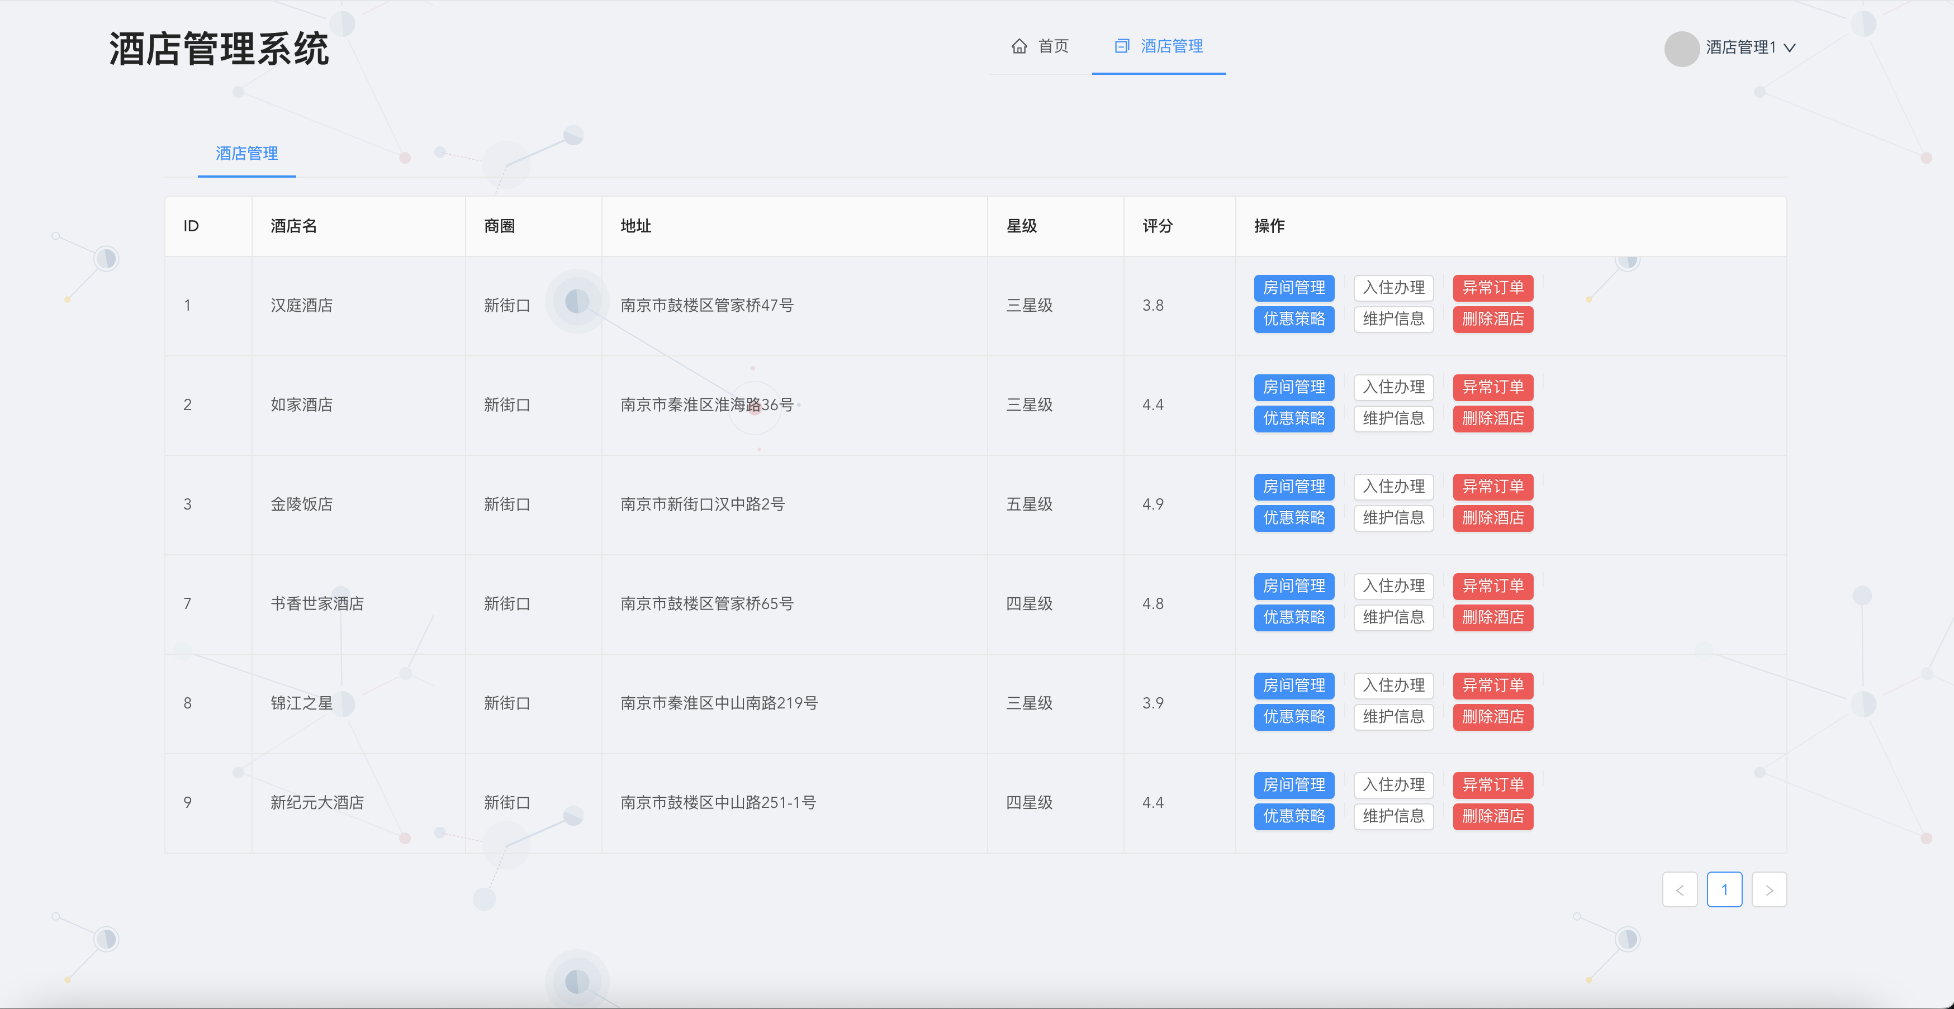Click 删除酒店 for 如家酒店
Image resolution: width=1954 pixels, height=1009 pixels.
(1493, 418)
